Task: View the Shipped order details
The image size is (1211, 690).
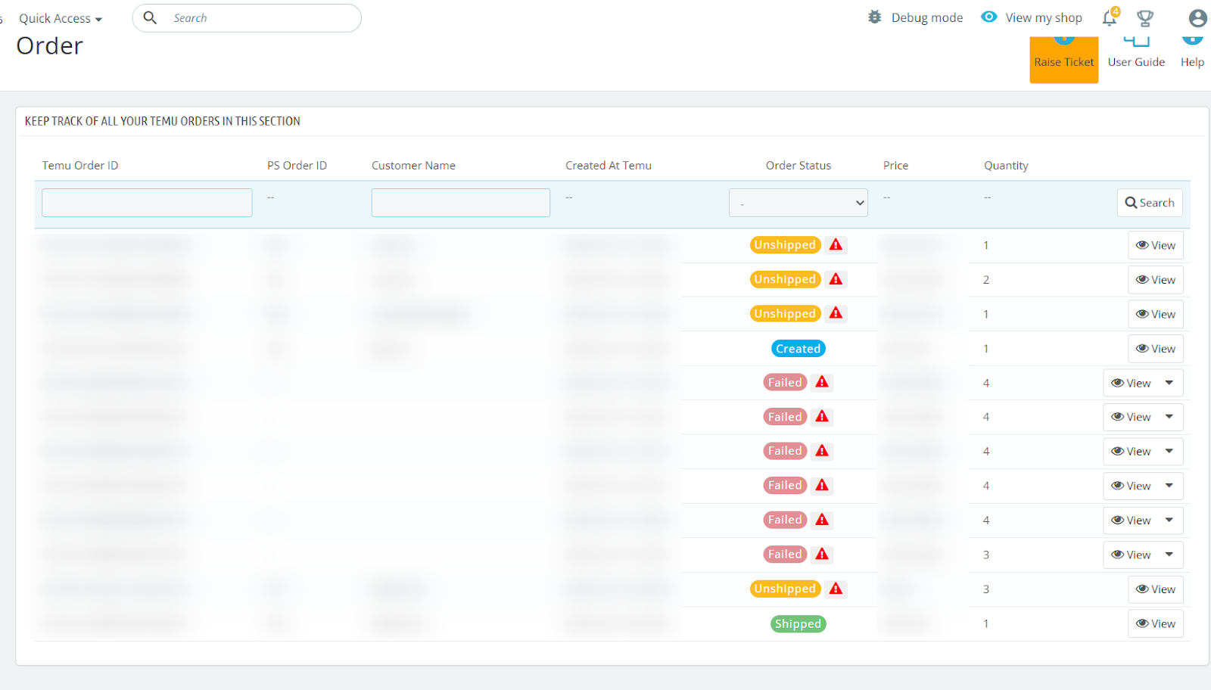Action: tap(1156, 624)
